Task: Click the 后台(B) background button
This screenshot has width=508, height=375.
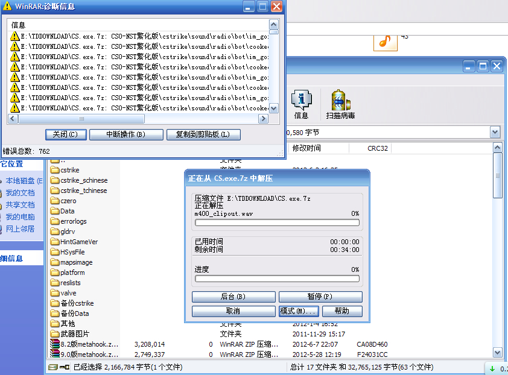Action: click(233, 297)
